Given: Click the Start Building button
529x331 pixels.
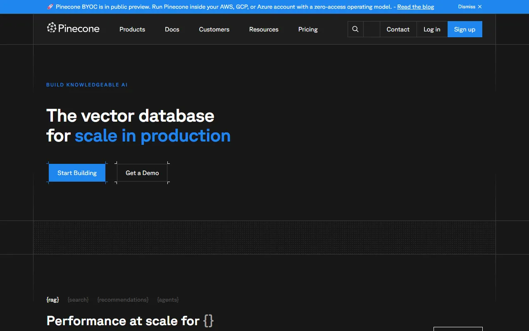Looking at the screenshot, I should 77,173.
